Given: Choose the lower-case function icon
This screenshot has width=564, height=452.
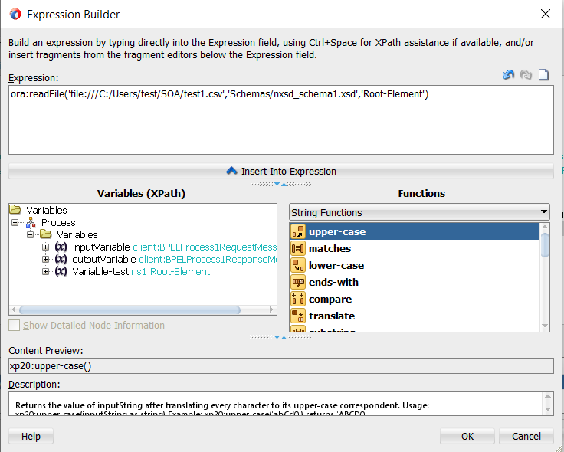Looking at the screenshot, I should (x=298, y=266).
